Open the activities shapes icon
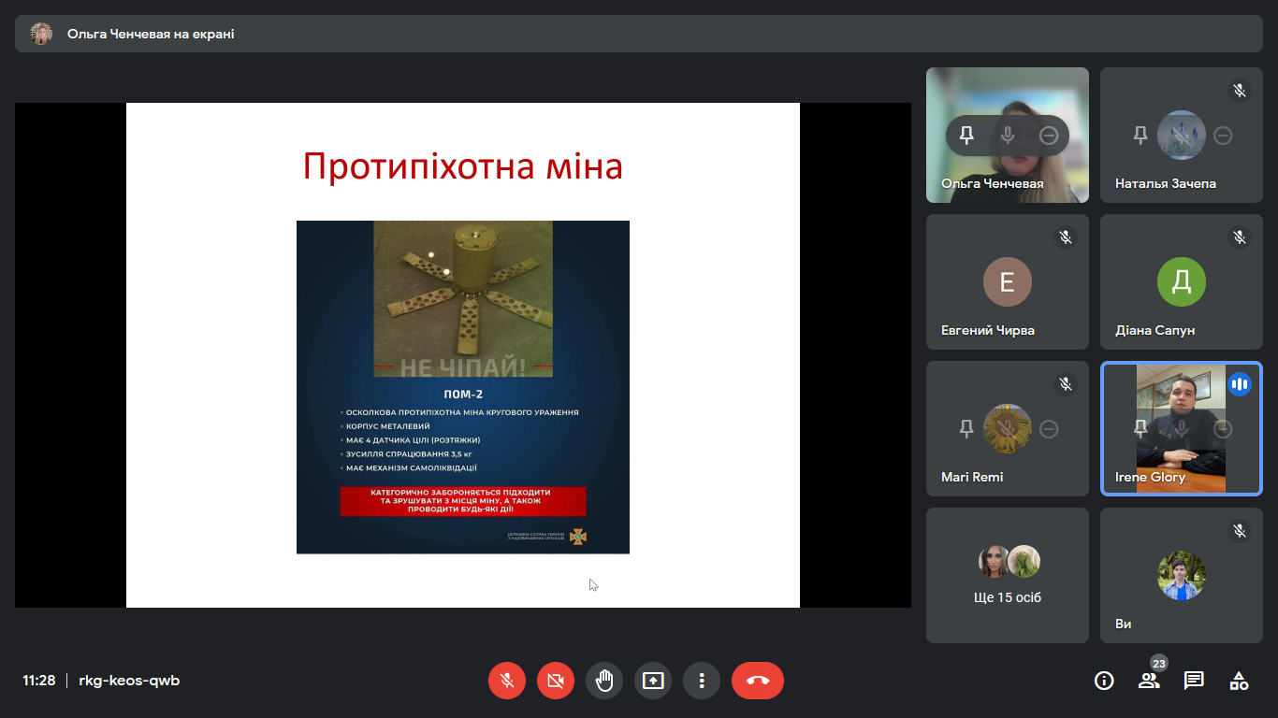The height and width of the screenshot is (718, 1278). point(1239,681)
